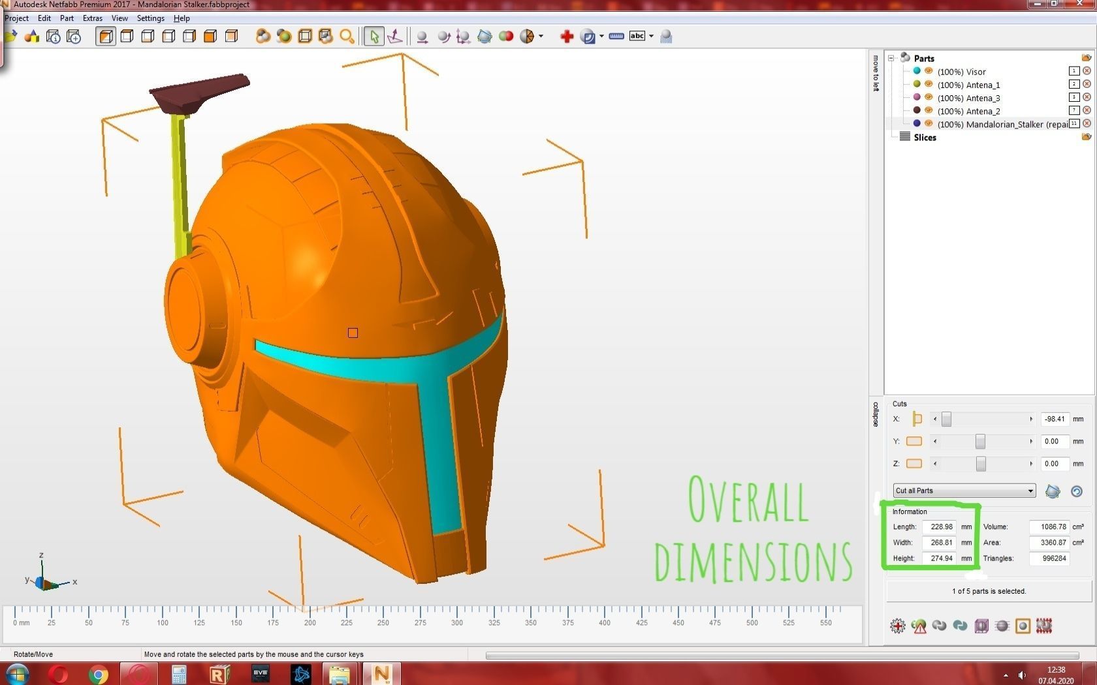Toggle visibility of Antena_1 part

(929, 84)
